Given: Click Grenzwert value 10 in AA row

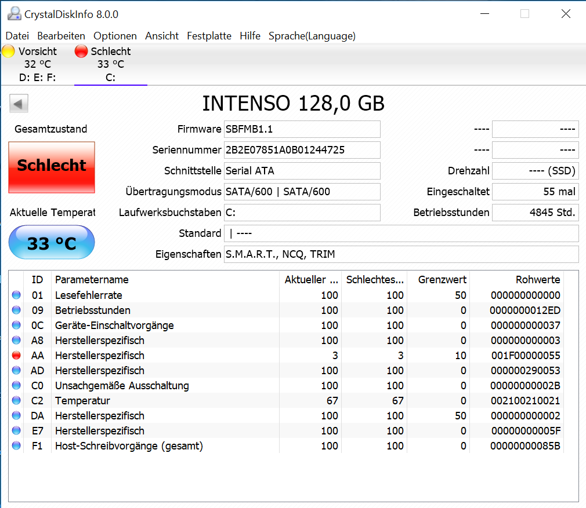Looking at the screenshot, I should 461,356.
